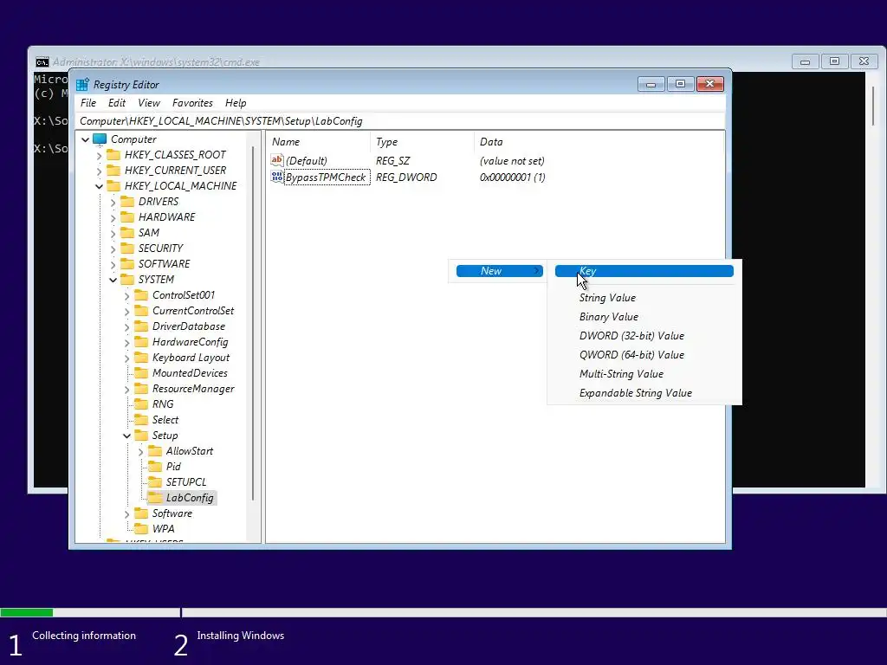The height and width of the screenshot is (665, 887).
Task: Click the SETUPCL folder icon
Action: (x=155, y=482)
